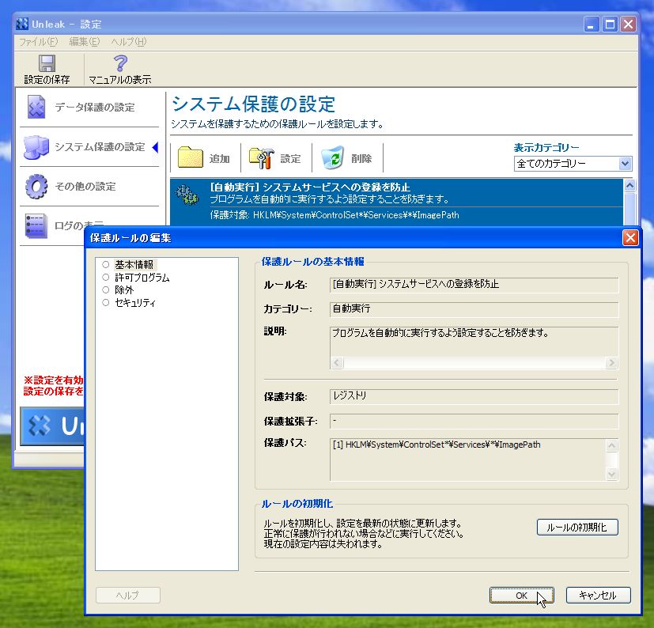Open the ファイル(F) menu
This screenshot has height=628, width=654.
pos(39,42)
